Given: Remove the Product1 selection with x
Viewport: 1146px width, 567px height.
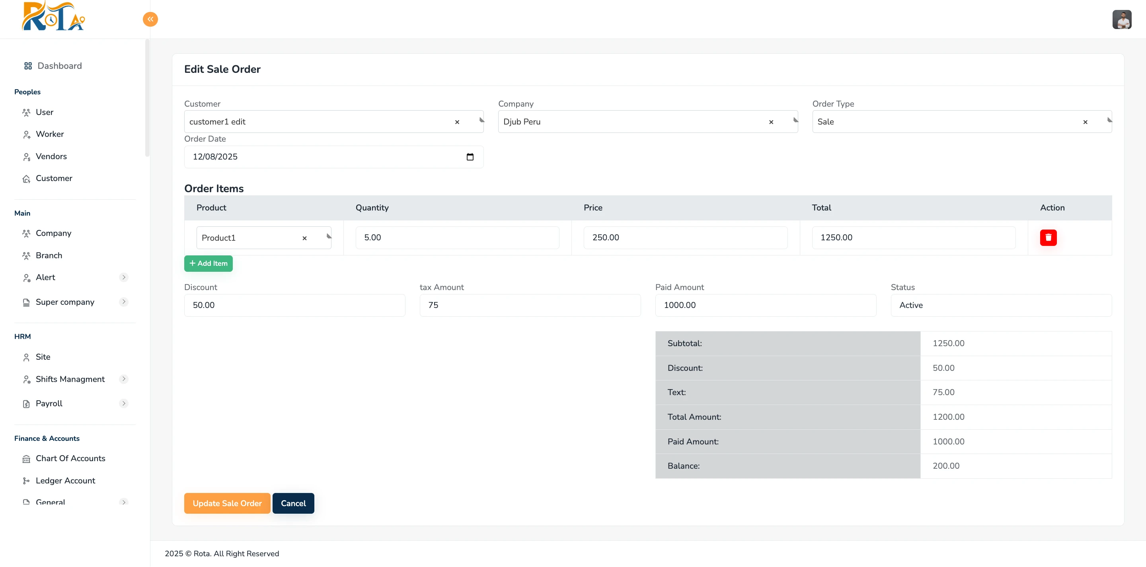Looking at the screenshot, I should coord(304,238).
